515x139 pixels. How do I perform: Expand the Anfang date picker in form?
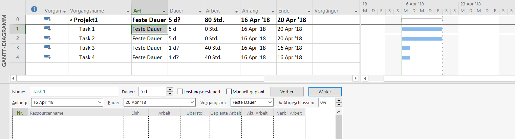coord(100,102)
